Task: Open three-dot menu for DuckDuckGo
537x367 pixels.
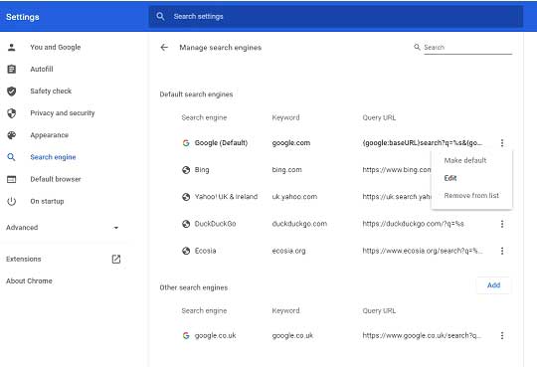Action: [x=502, y=224]
